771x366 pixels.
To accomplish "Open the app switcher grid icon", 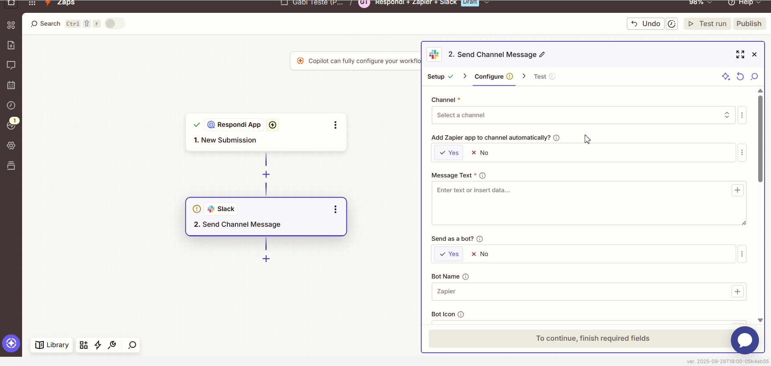I will (32, 3).
